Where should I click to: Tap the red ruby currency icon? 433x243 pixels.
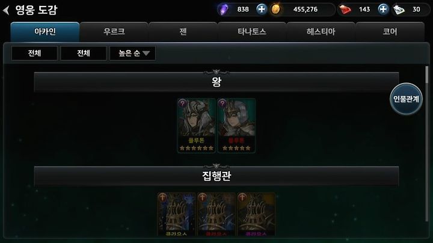pos(345,10)
